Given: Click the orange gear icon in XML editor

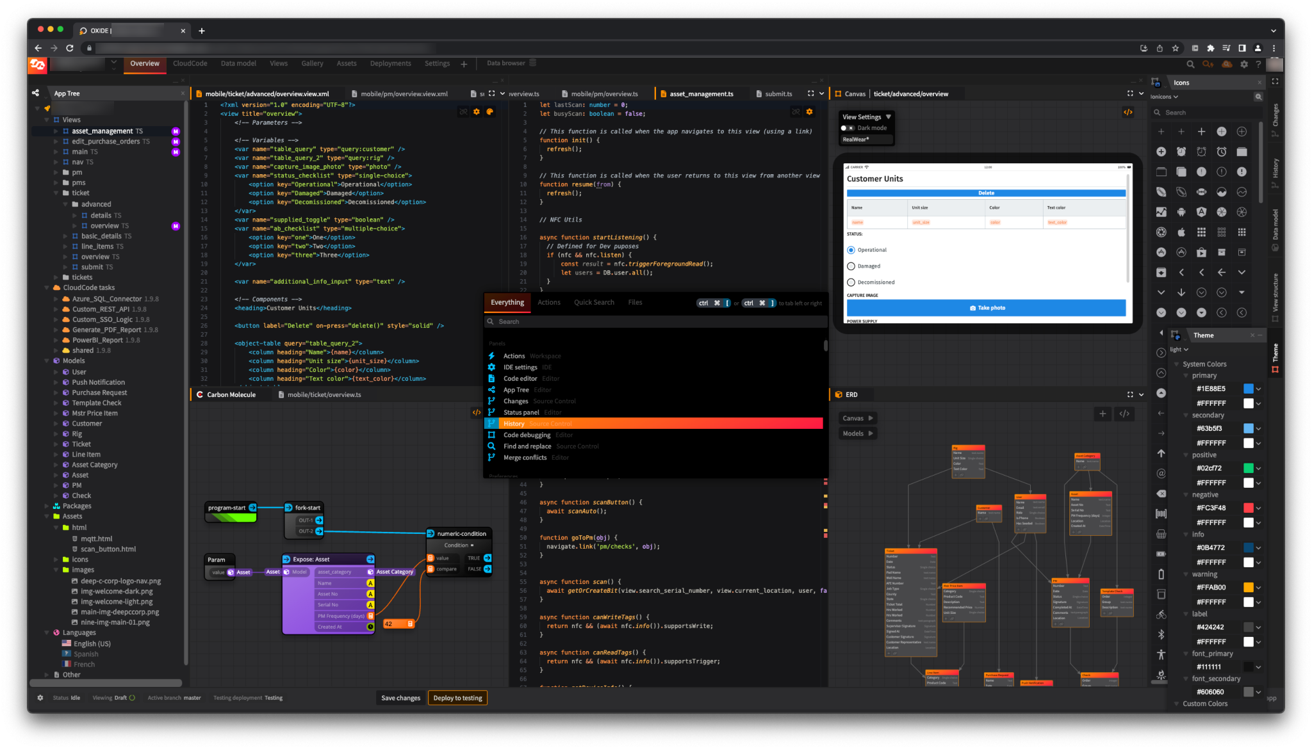Looking at the screenshot, I should pos(476,111).
